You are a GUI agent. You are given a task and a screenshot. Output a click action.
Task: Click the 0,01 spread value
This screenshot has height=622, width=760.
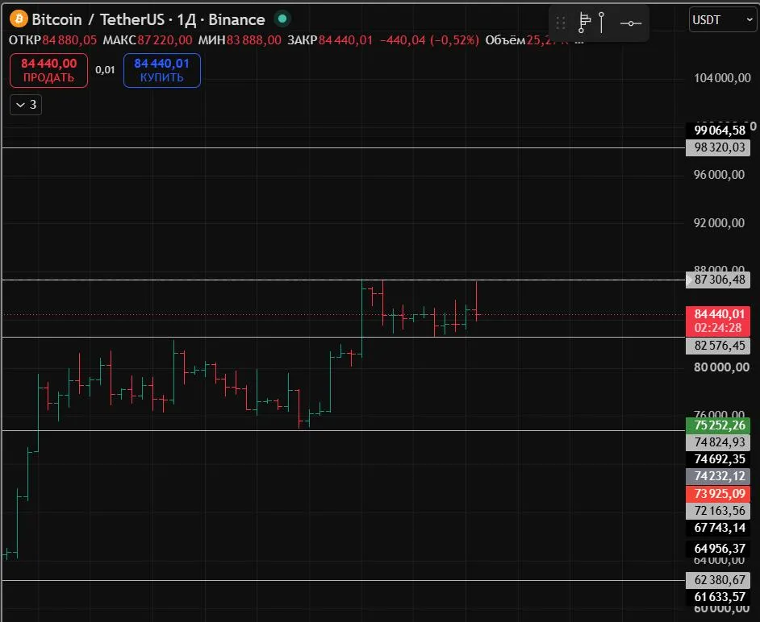(105, 70)
